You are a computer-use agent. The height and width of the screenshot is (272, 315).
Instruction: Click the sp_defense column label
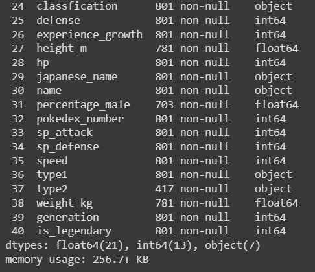pyautogui.click(x=67, y=147)
